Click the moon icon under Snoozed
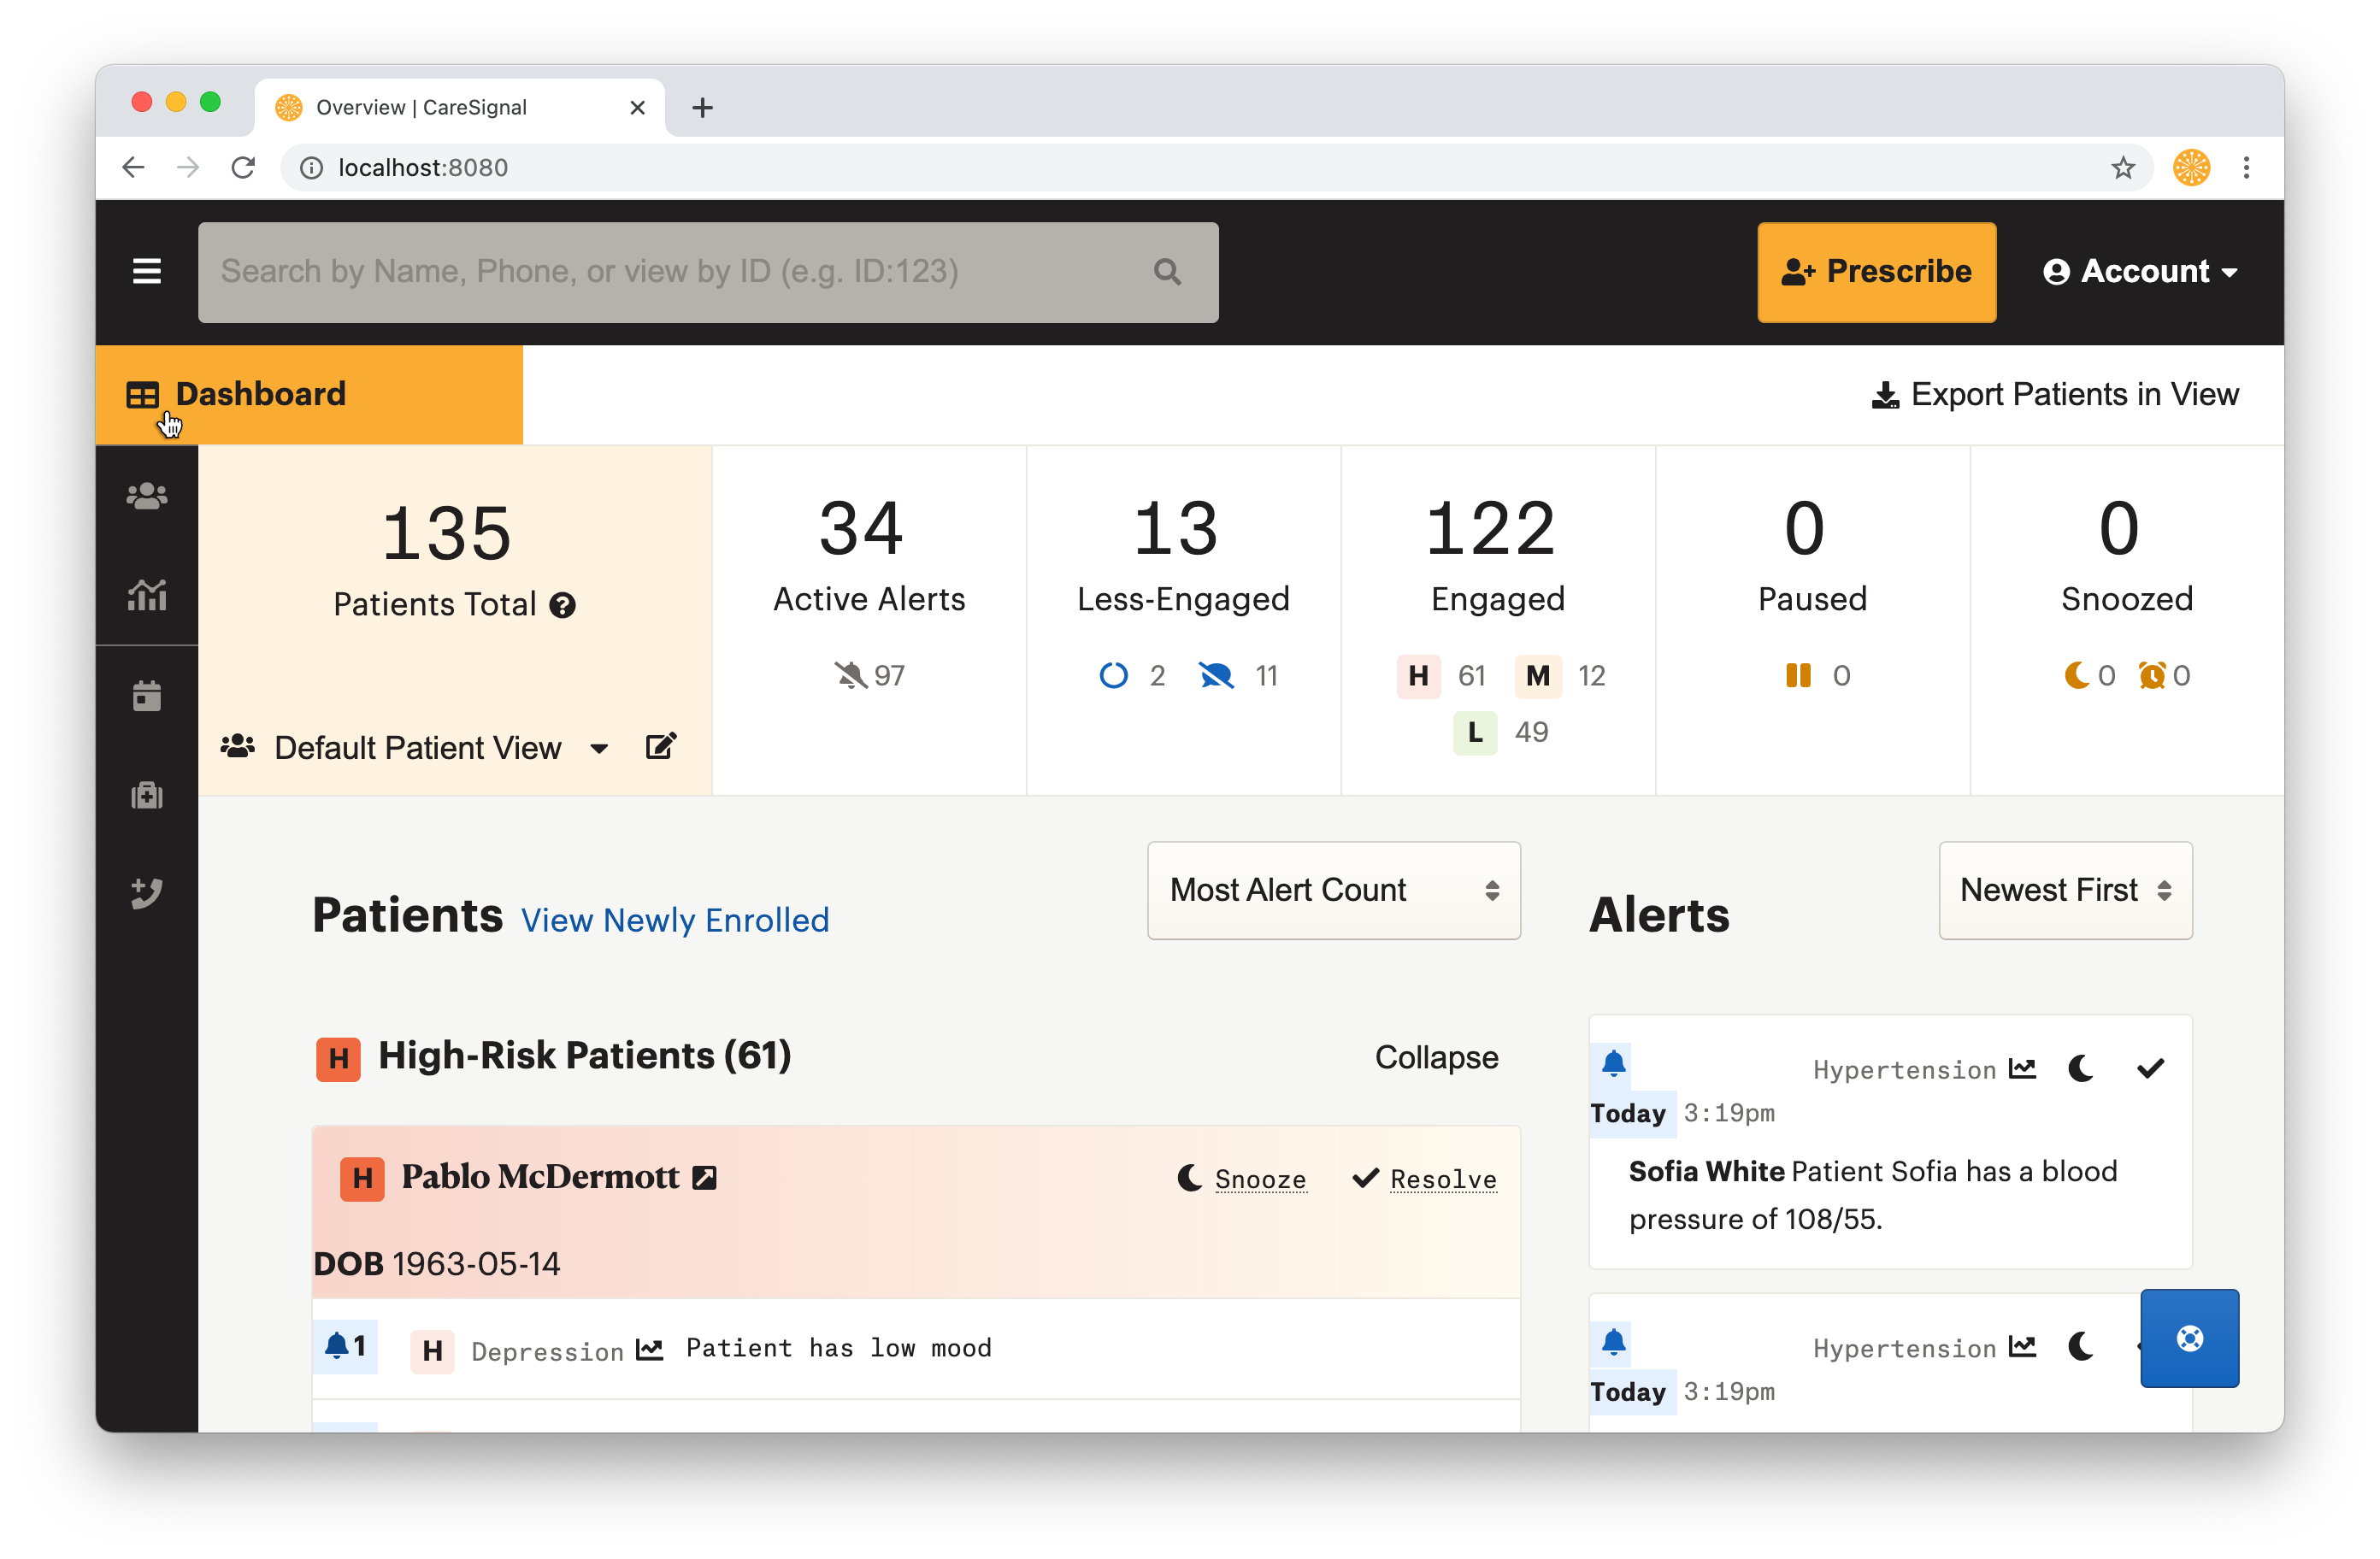This screenshot has width=2380, height=1559. click(2077, 676)
